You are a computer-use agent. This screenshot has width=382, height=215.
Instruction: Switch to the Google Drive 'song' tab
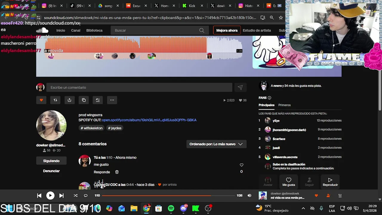tap(108, 6)
